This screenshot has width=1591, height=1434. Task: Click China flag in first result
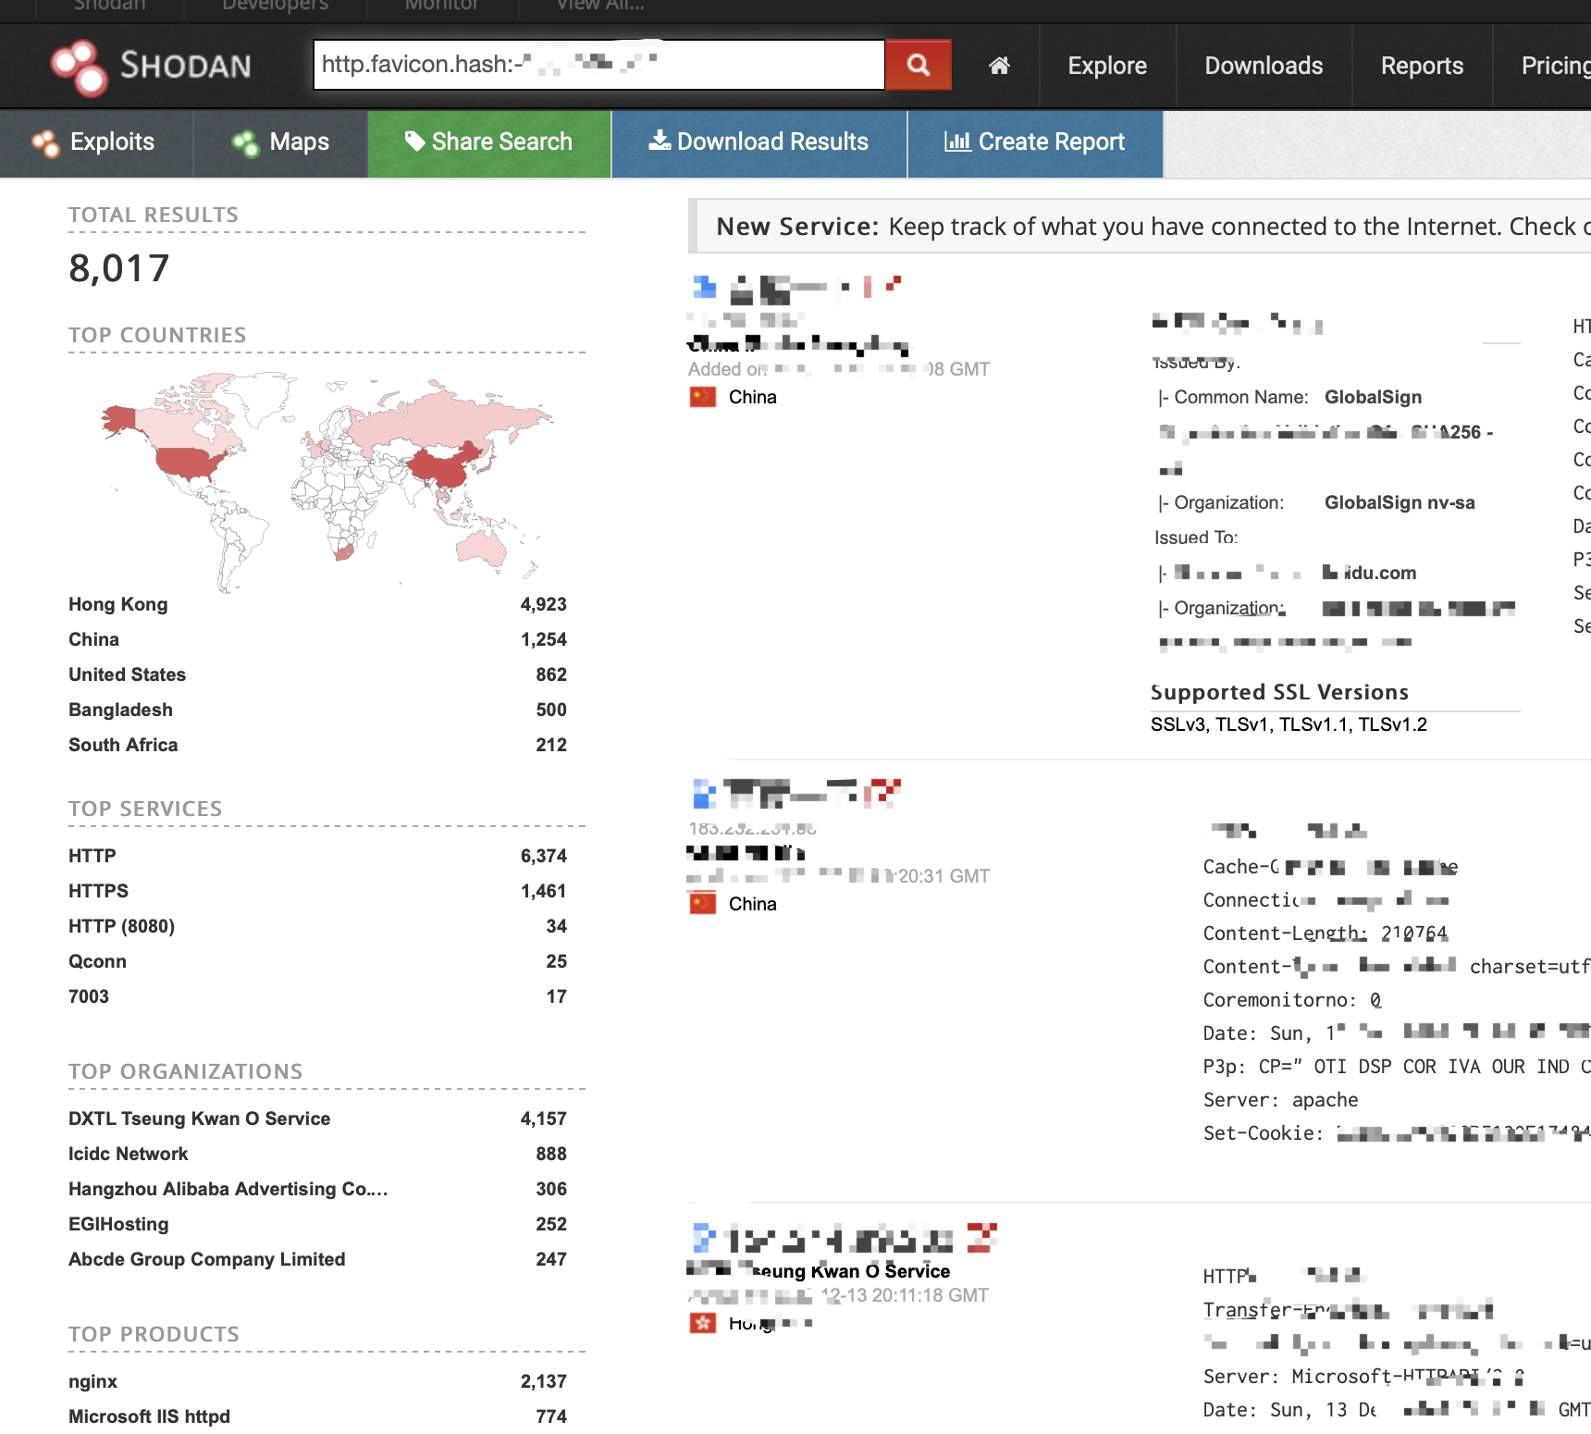tap(703, 397)
